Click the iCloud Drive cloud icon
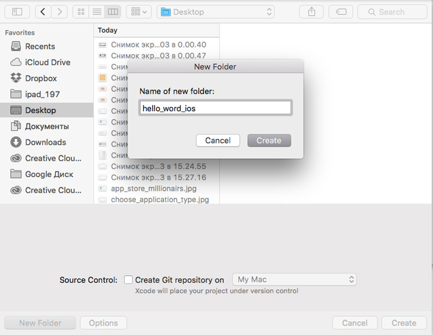 tap(16, 62)
